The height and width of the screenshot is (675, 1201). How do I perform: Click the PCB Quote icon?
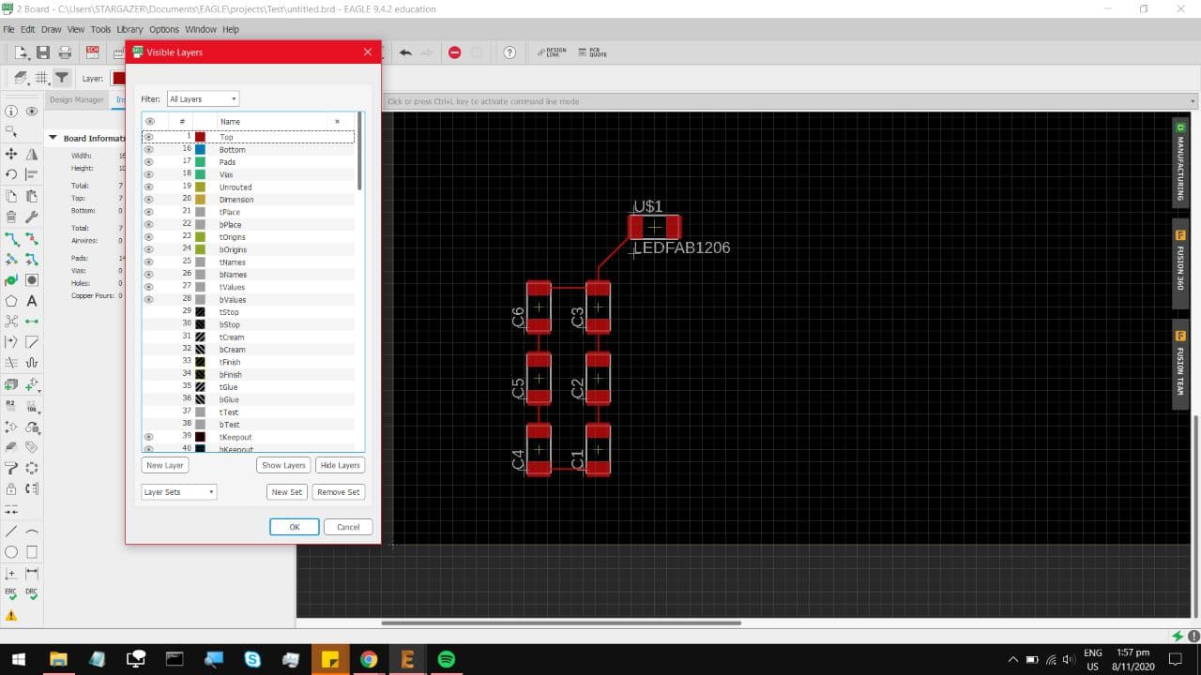coord(593,52)
